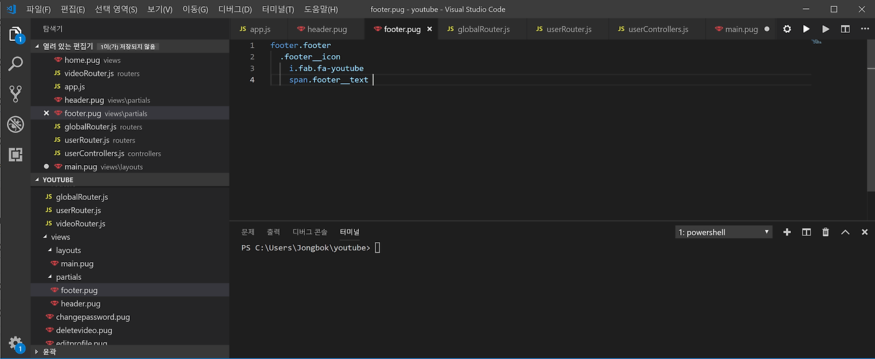The image size is (875, 359).
Task: Open the 터미널(T) menu
Action: click(x=278, y=10)
